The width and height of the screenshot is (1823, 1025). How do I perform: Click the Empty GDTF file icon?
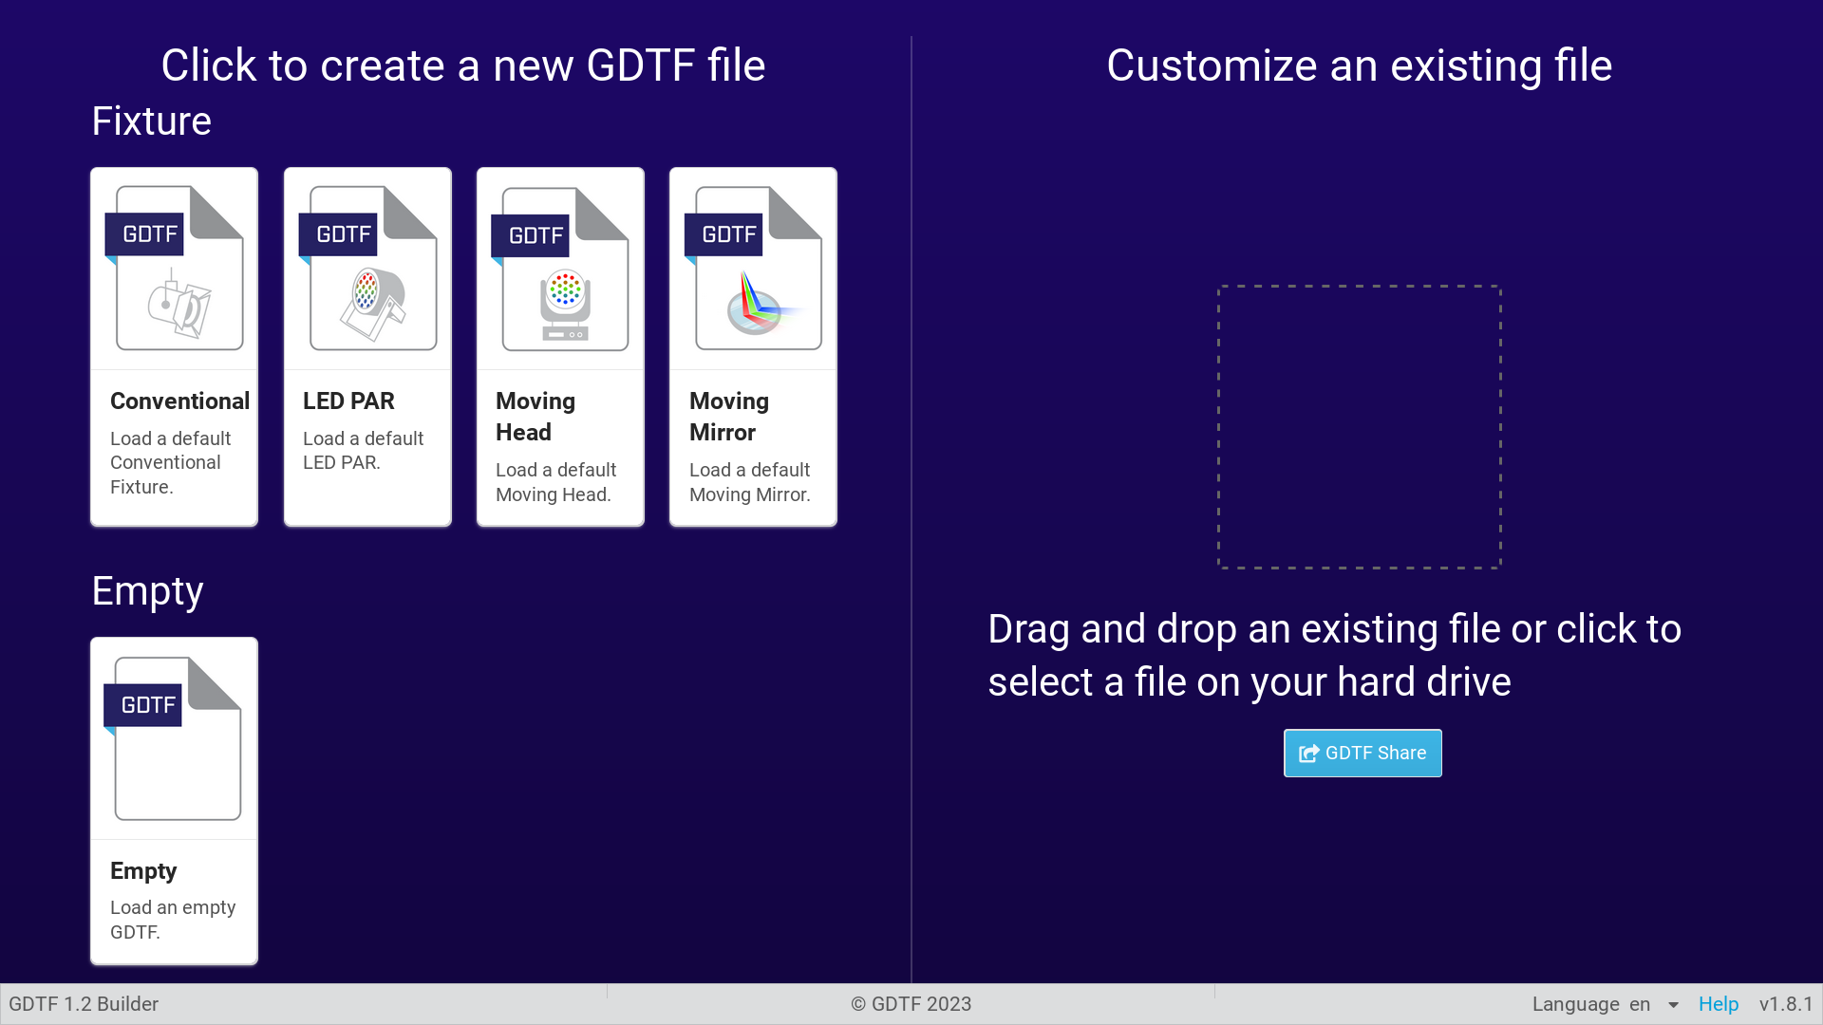[173, 738]
